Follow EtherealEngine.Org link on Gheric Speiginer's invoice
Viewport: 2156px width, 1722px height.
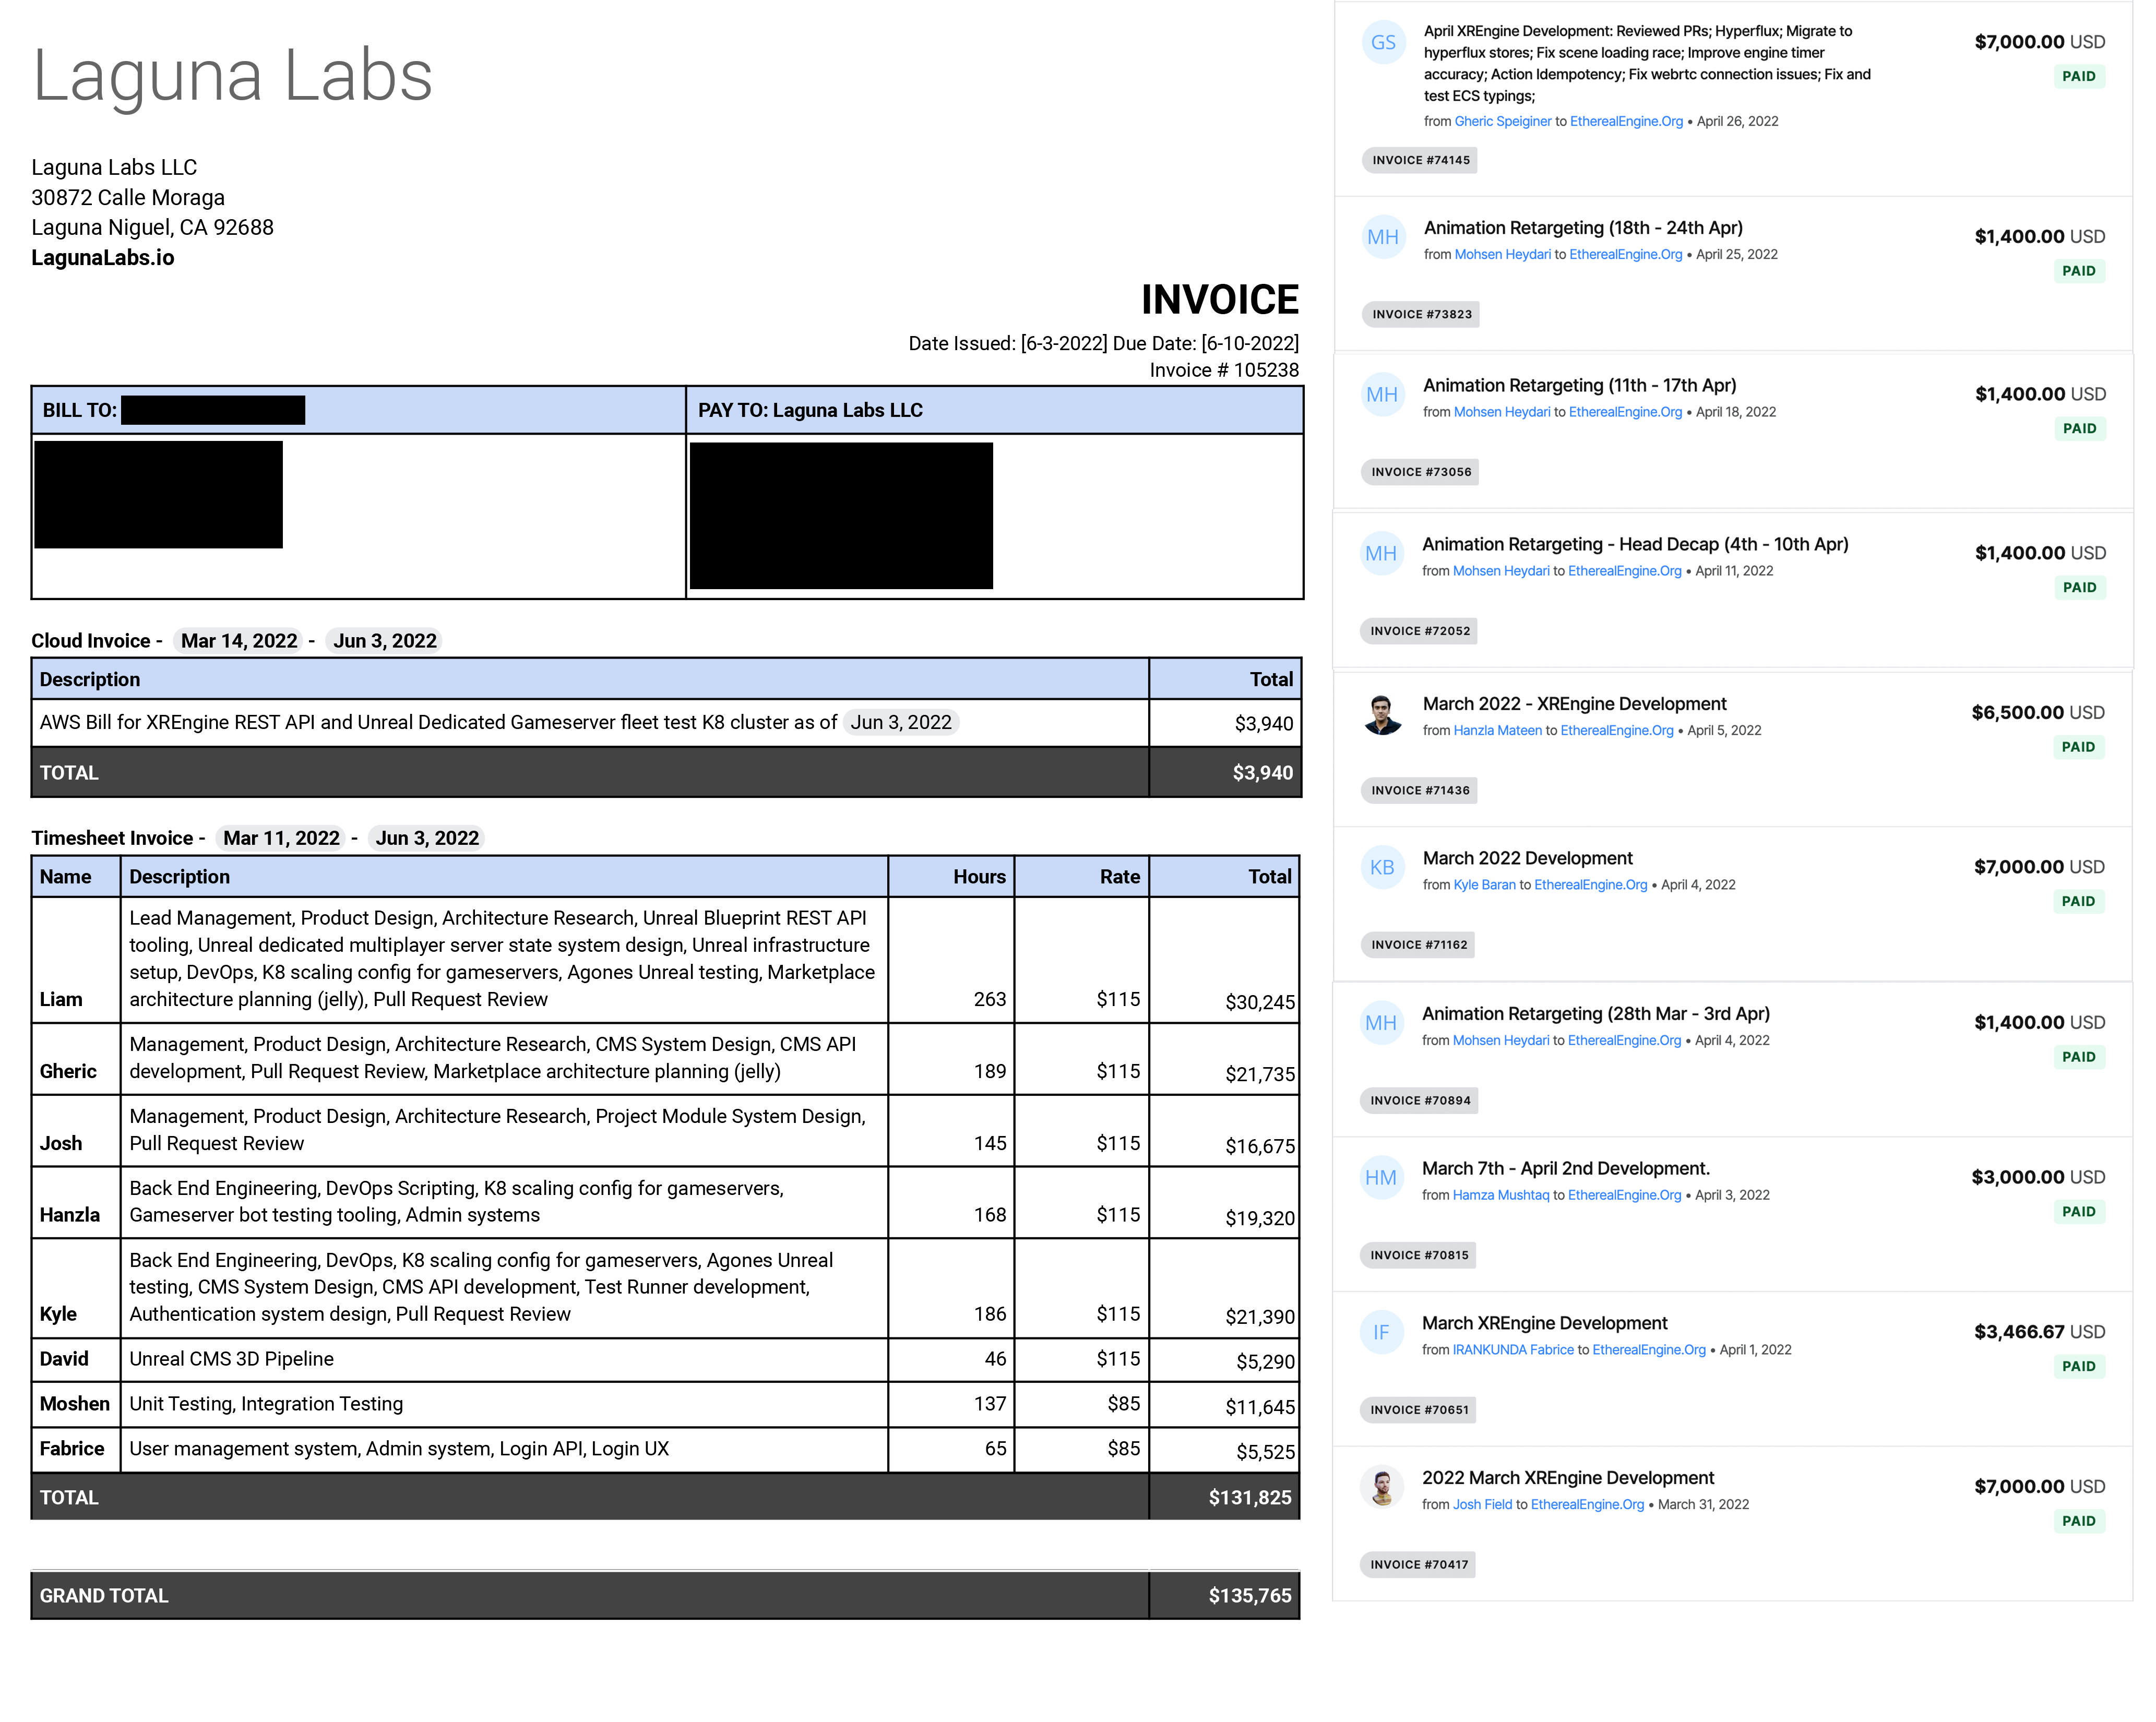pos(1627,122)
